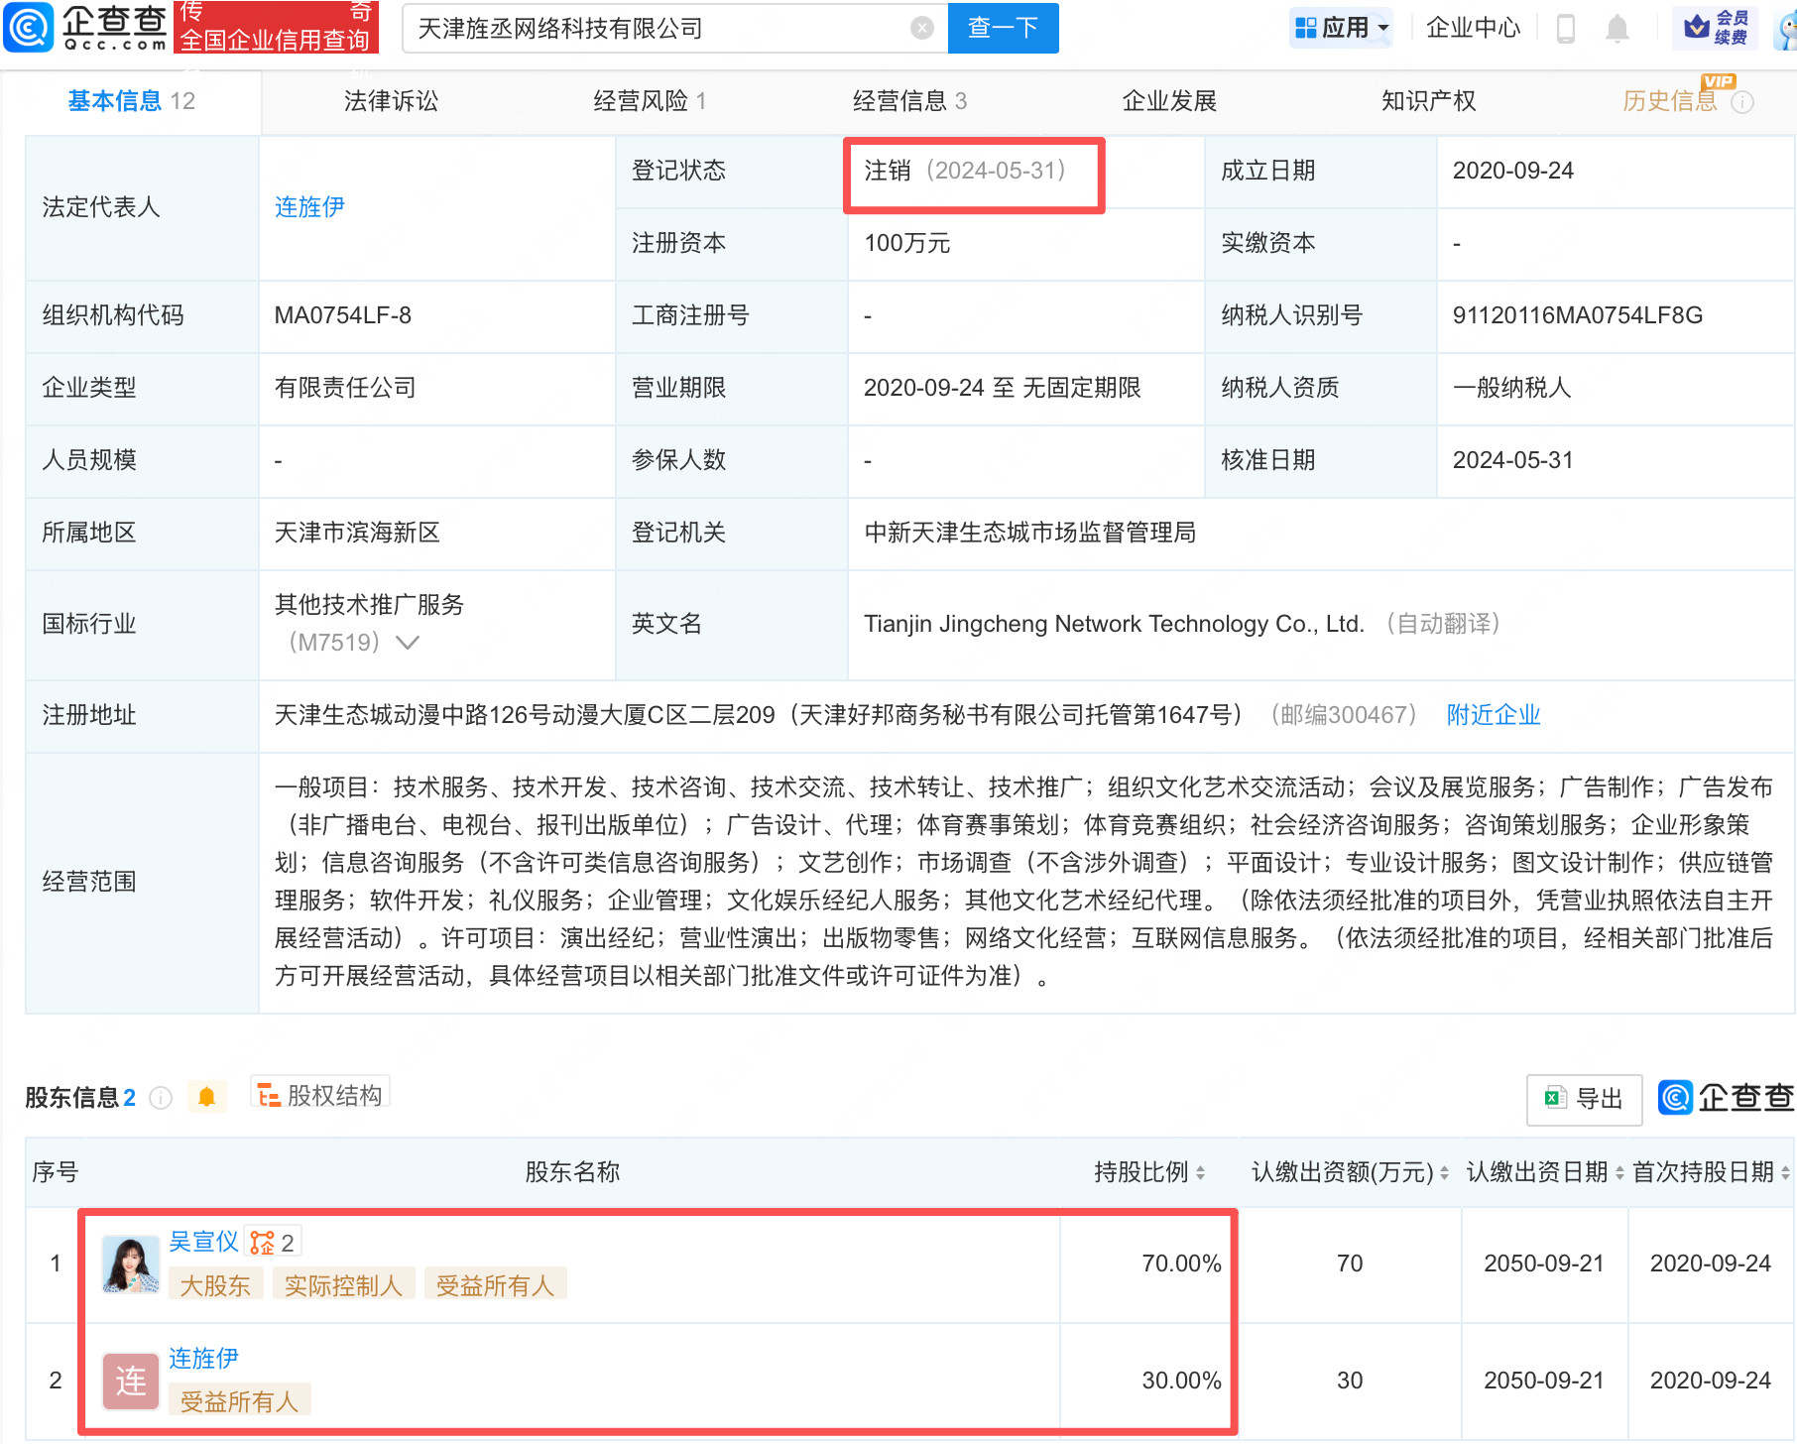Switch to the 知识产权 tab
Viewport: 1797px width, 1444px height.
coord(1426,100)
